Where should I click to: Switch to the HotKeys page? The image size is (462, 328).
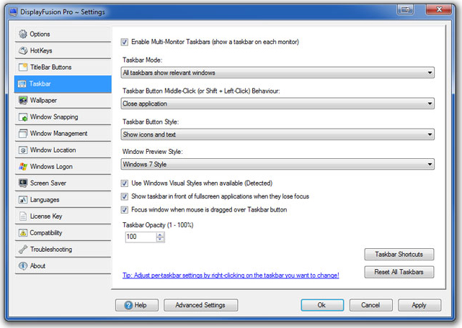point(63,50)
